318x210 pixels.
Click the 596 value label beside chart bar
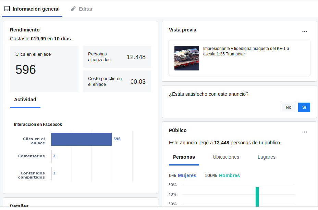117,139
